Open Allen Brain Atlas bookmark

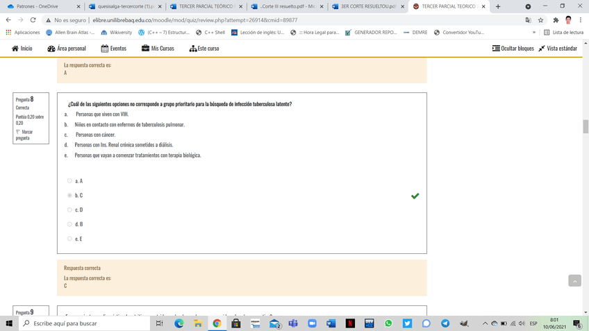[x=70, y=33]
